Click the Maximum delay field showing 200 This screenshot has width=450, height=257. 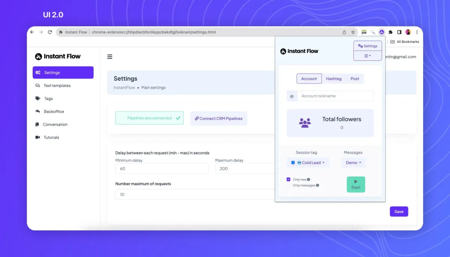coord(245,168)
